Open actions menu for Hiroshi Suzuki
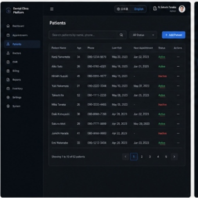 click(x=178, y=76)
